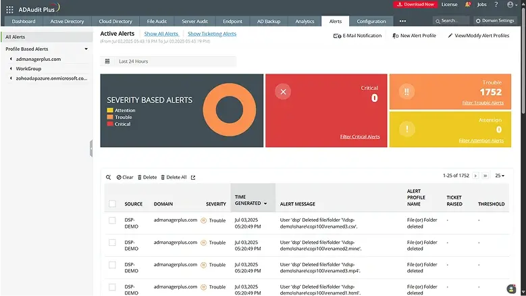Image resolution: width=526 pixels, height=296 pixels.
Task: Select All Alerts in sidebar
Action: [47, 37]
